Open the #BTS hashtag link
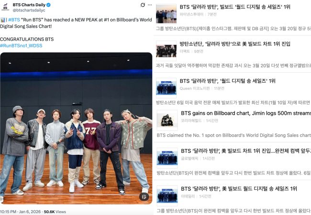311x215 pixels. tap(14, 20)
